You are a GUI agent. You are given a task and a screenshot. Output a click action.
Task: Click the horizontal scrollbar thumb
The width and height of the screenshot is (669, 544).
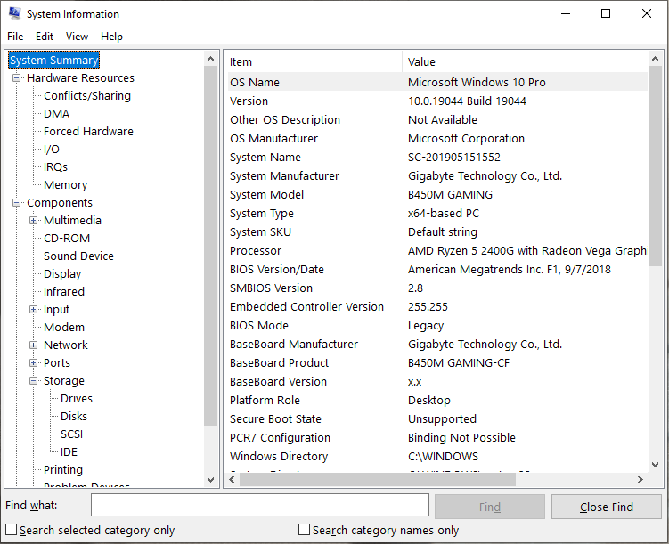point(378,479)
